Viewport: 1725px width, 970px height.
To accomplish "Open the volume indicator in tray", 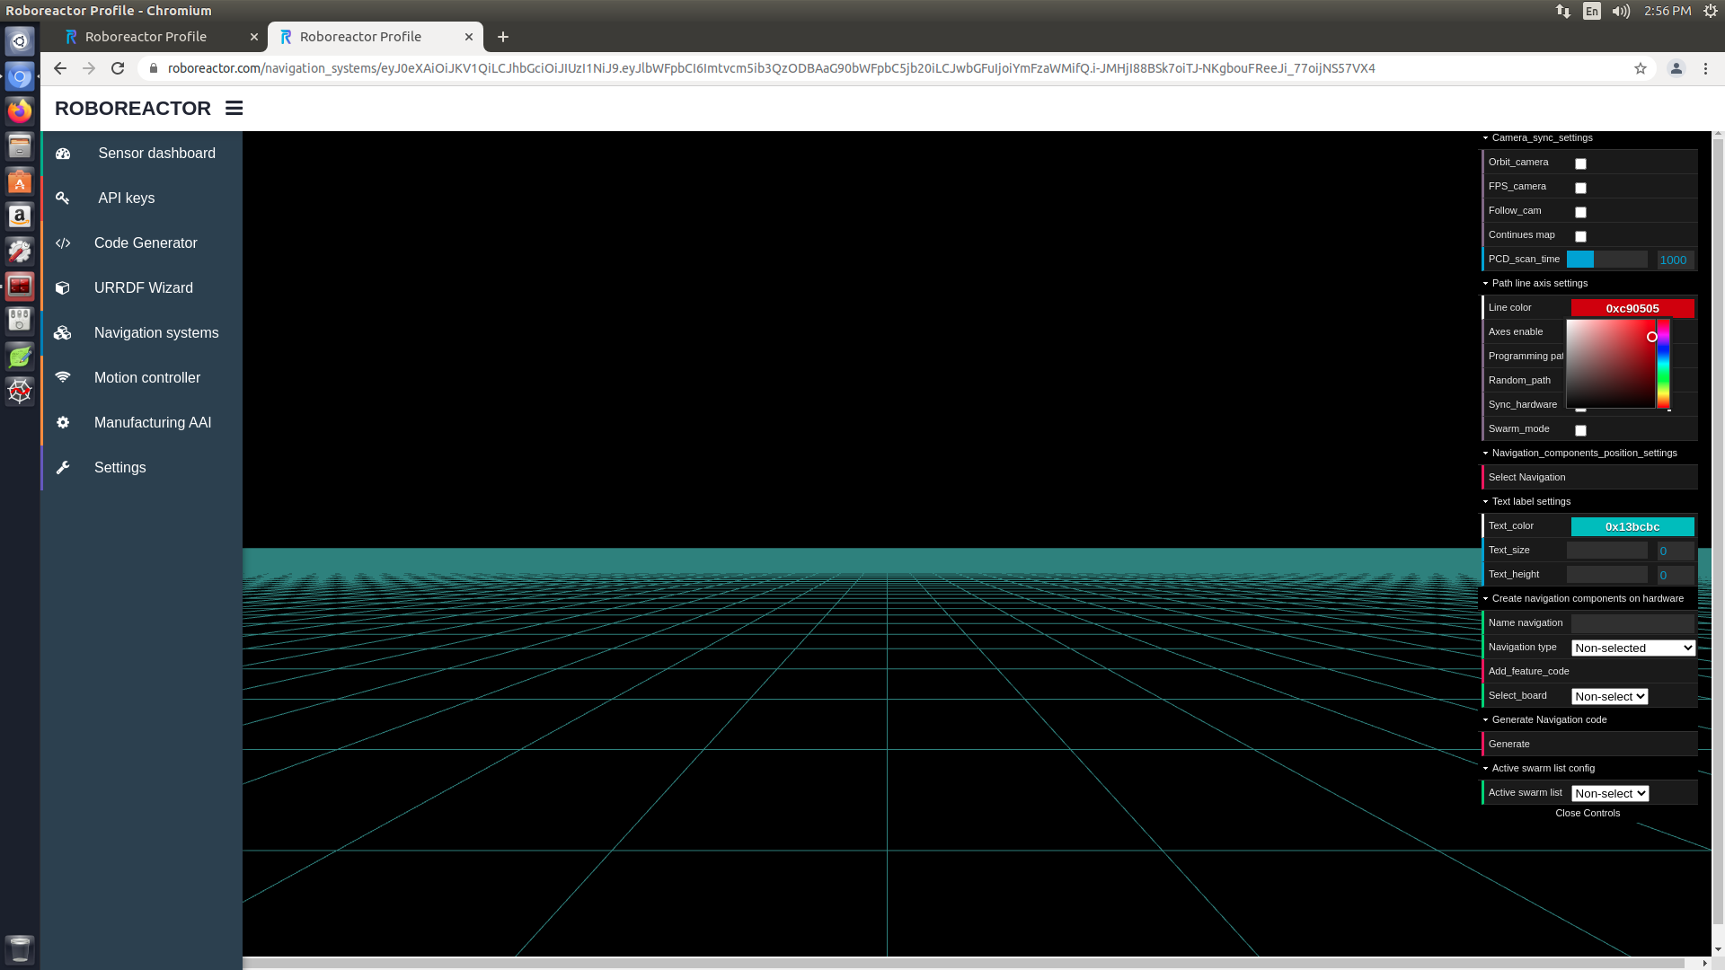I will click(1621, 11).
